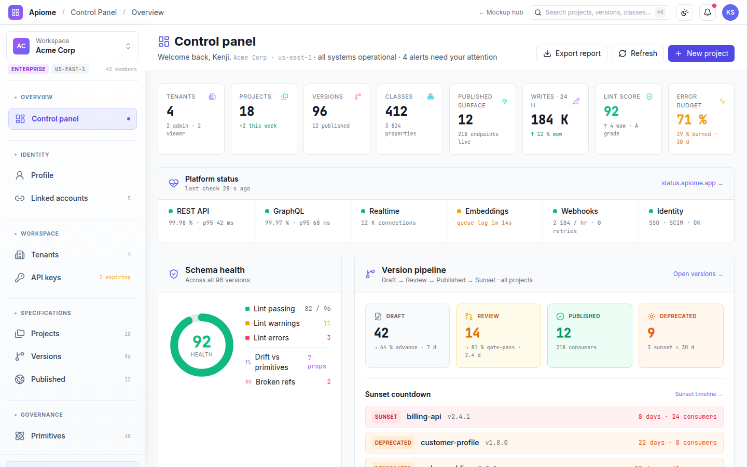747x467 pixels.
Task: Click the Platform status heartbeat icon
Action: coord(174,183)
